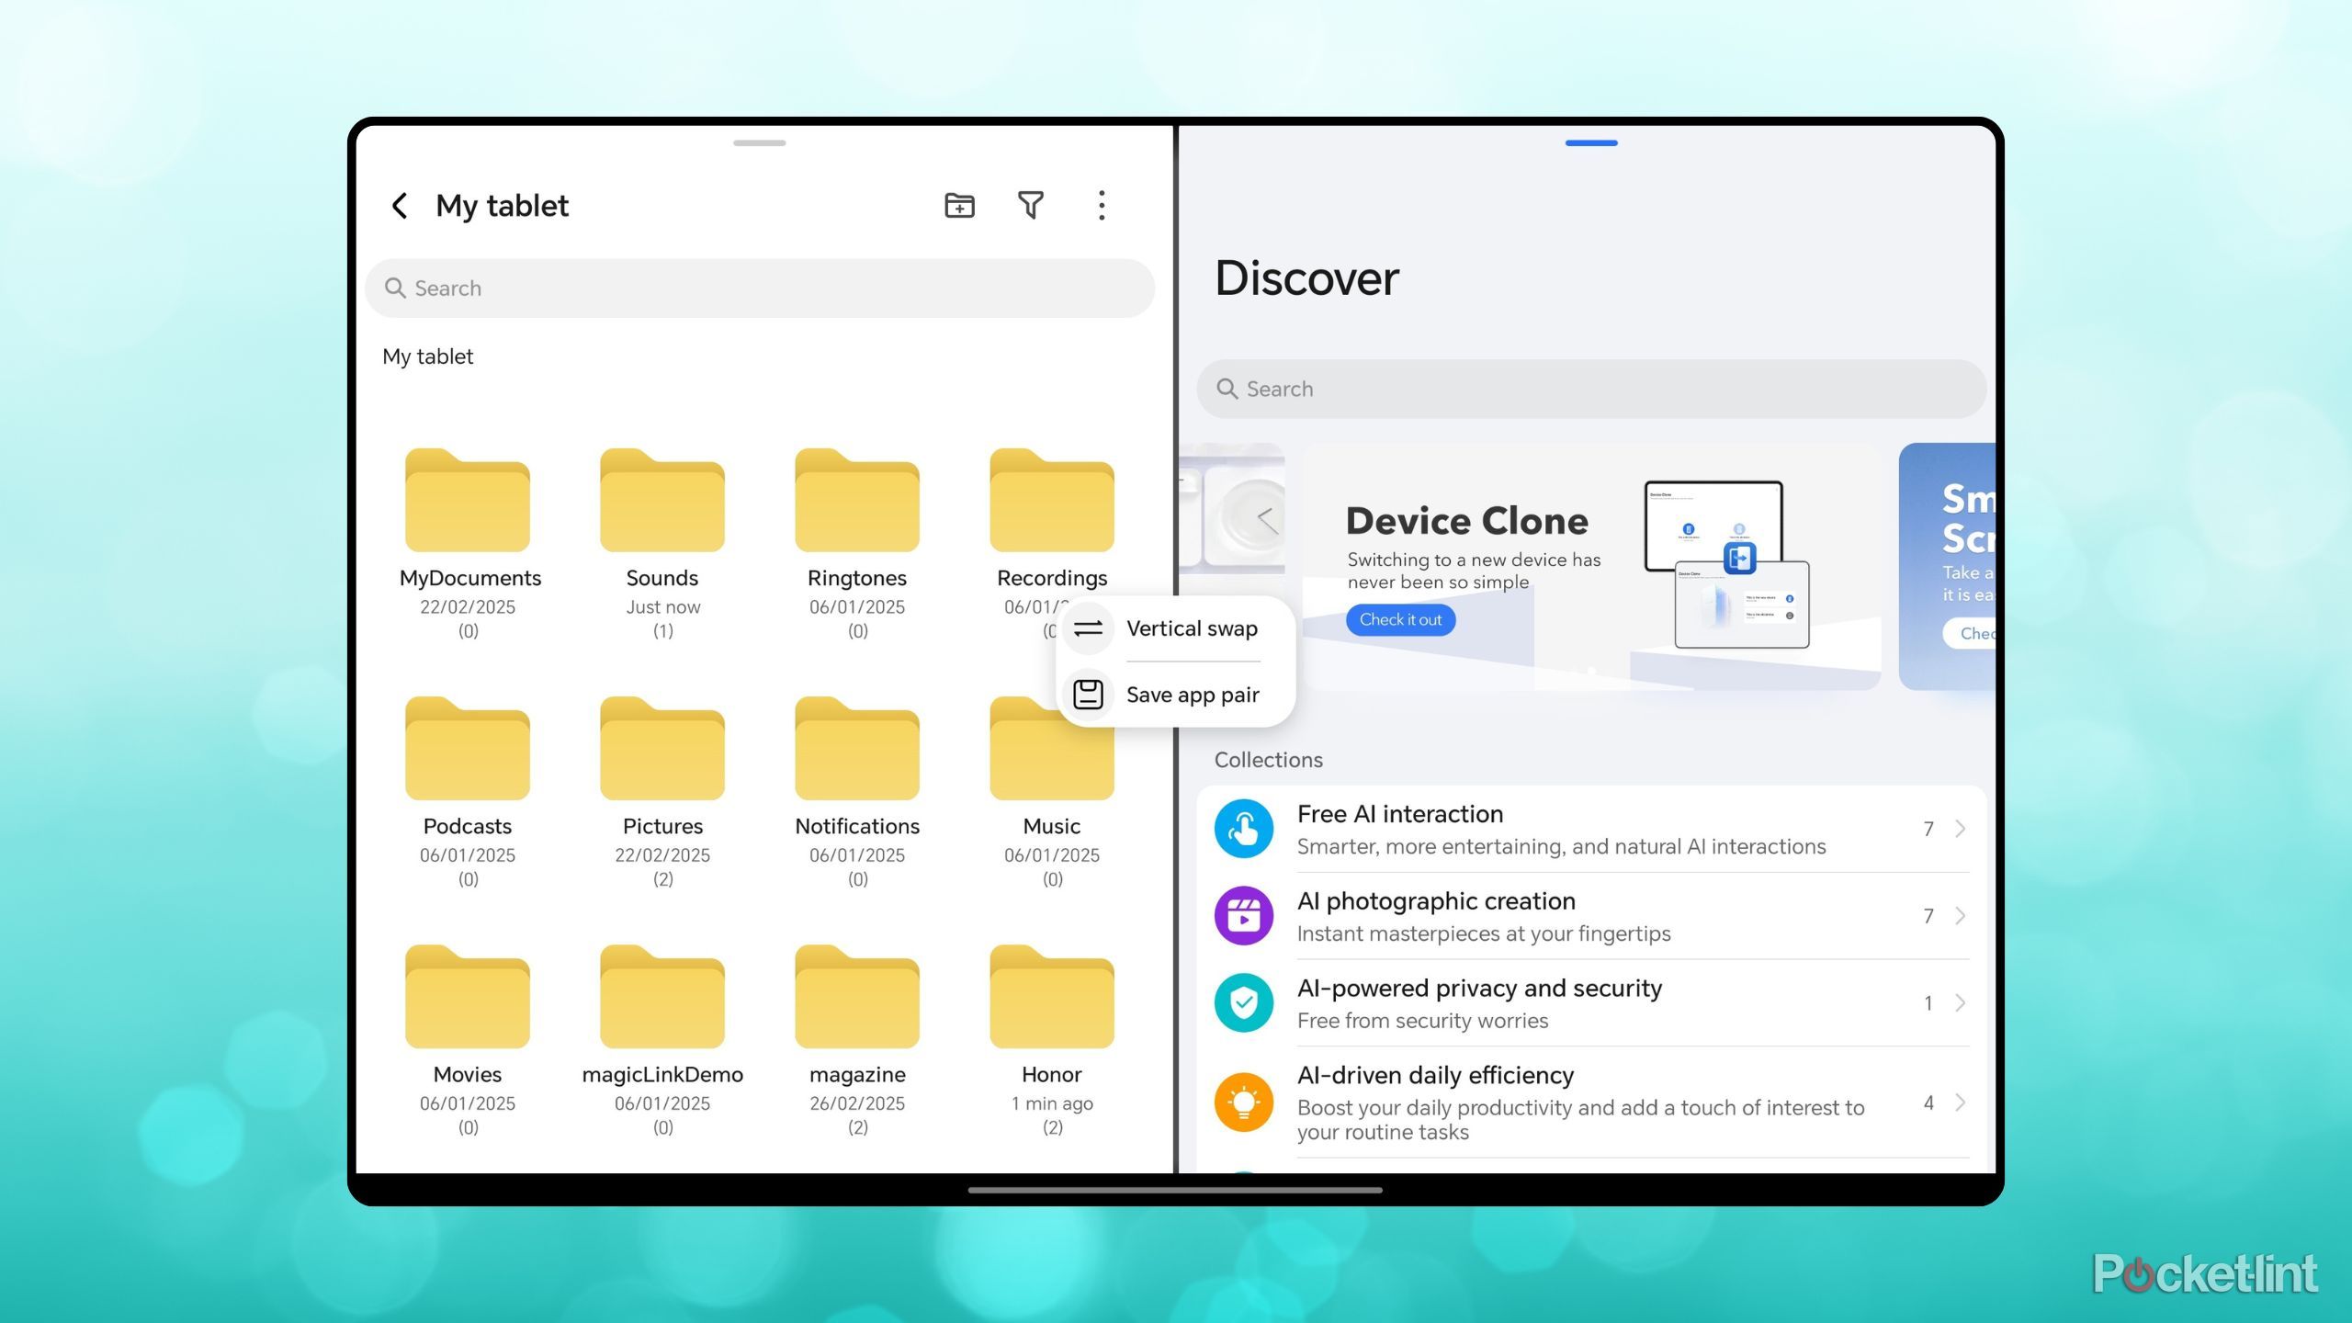
Task: Grab the Discover pane's blue top handle
Action: 1590,143
